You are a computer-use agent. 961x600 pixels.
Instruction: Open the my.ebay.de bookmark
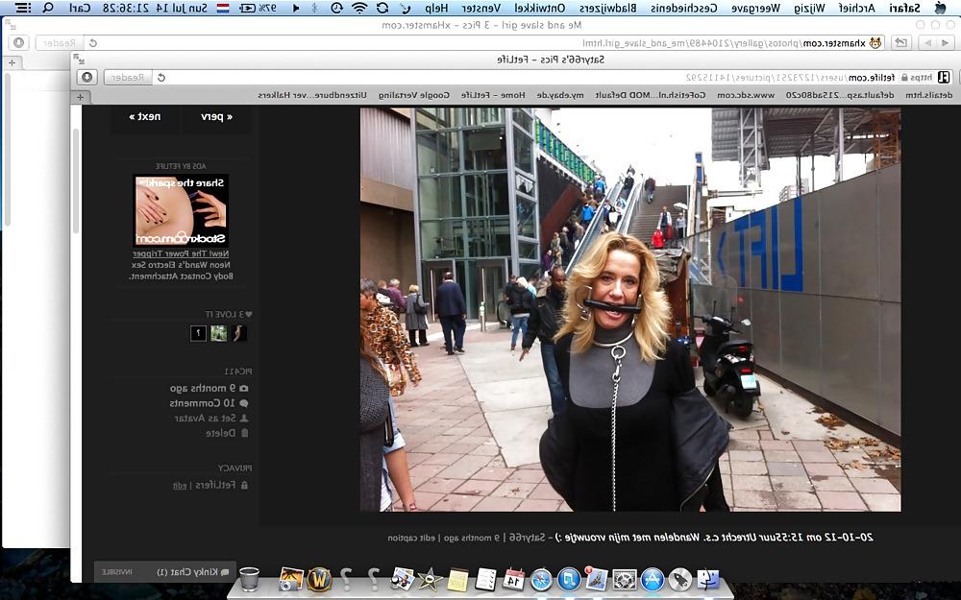point(559,95)
